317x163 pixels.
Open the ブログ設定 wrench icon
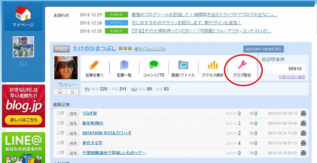pyautogui.click(x=242, y=65)
